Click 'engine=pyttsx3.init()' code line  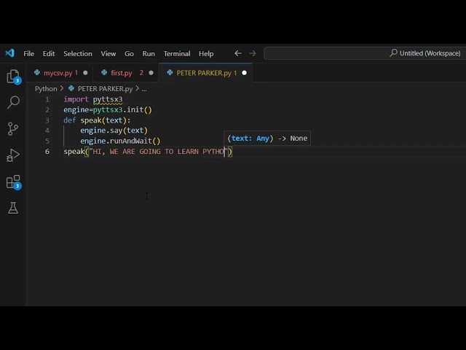(x=108, y=110)
